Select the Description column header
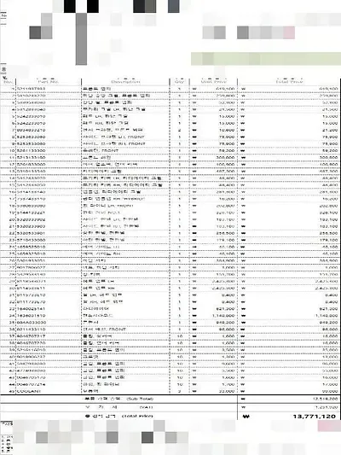This screenshot has height=455, width=341. (x=125, y=82)
